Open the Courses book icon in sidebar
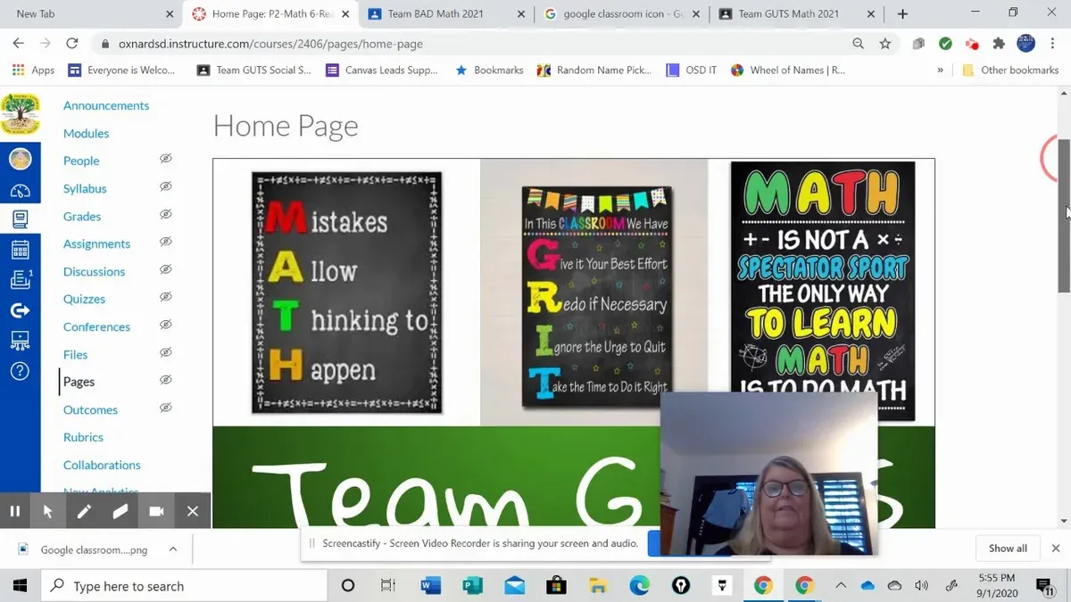 coord(20,219)
